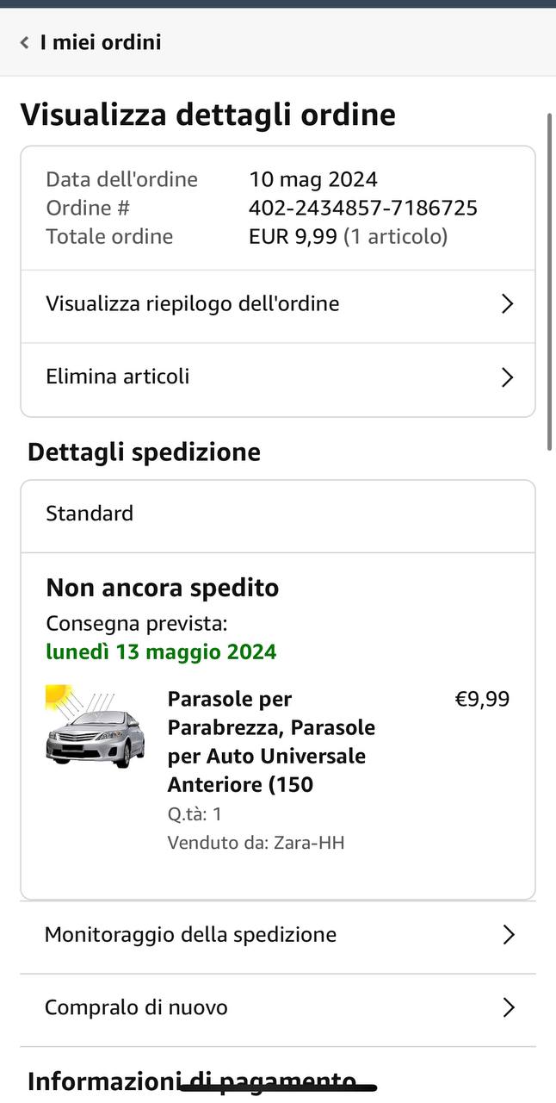Tap the back chevron icon
The width and height of the screenshot is (556, 1103).
point(25,42)
